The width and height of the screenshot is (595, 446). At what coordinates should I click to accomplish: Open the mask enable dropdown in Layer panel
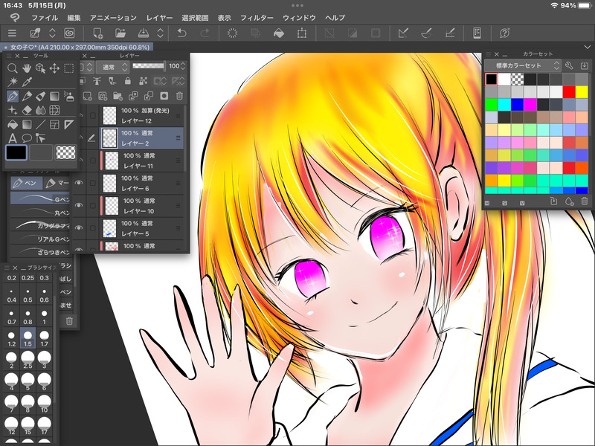coord(160,81)
